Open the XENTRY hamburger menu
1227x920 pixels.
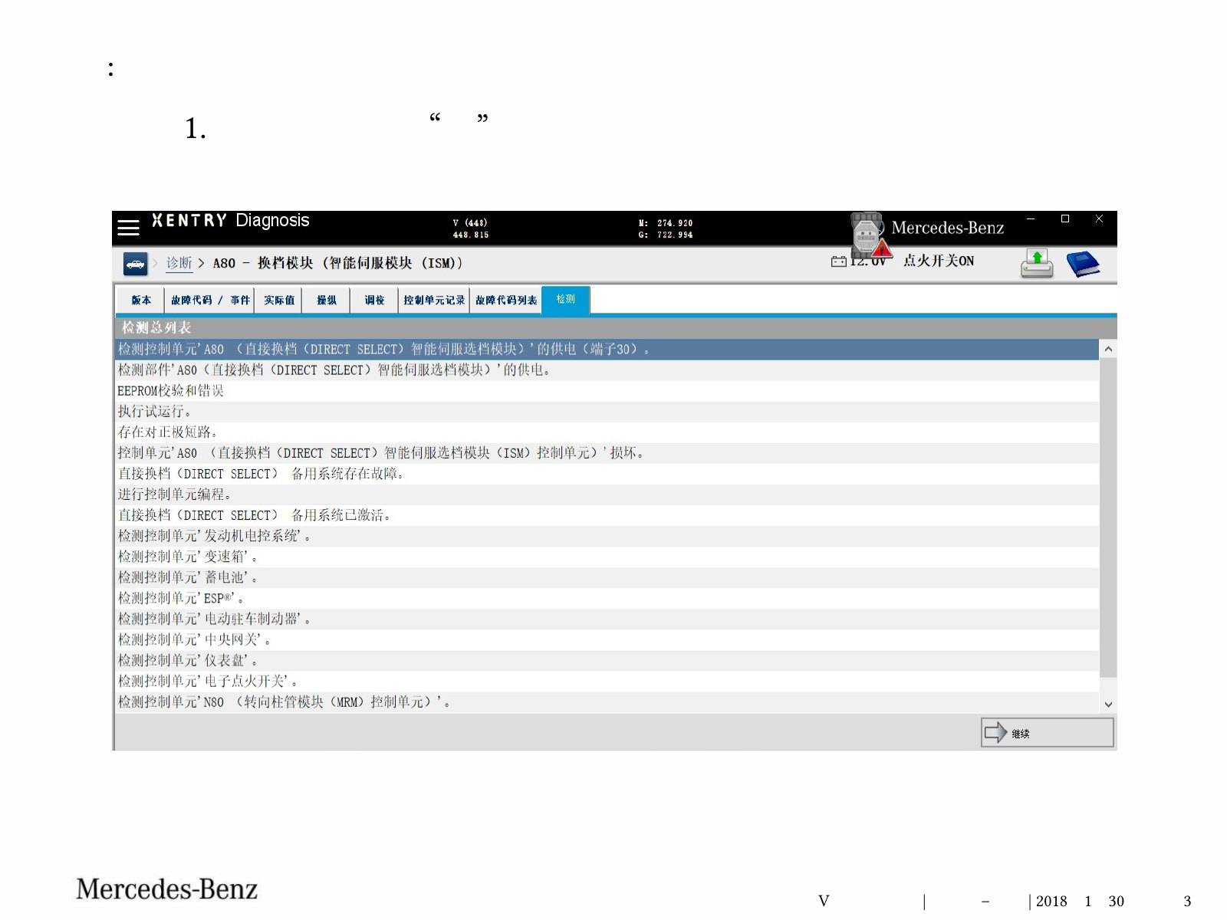click(128, 227)
